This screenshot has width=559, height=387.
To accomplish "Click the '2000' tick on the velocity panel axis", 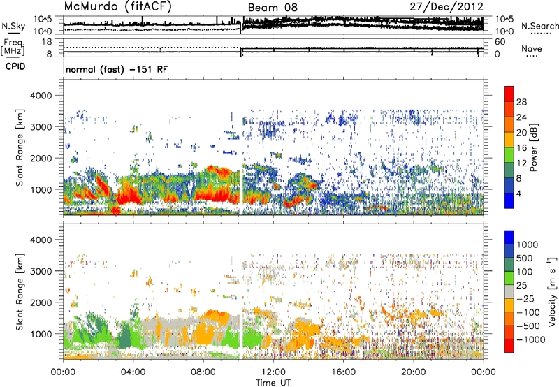I will [x=41, y=302].
